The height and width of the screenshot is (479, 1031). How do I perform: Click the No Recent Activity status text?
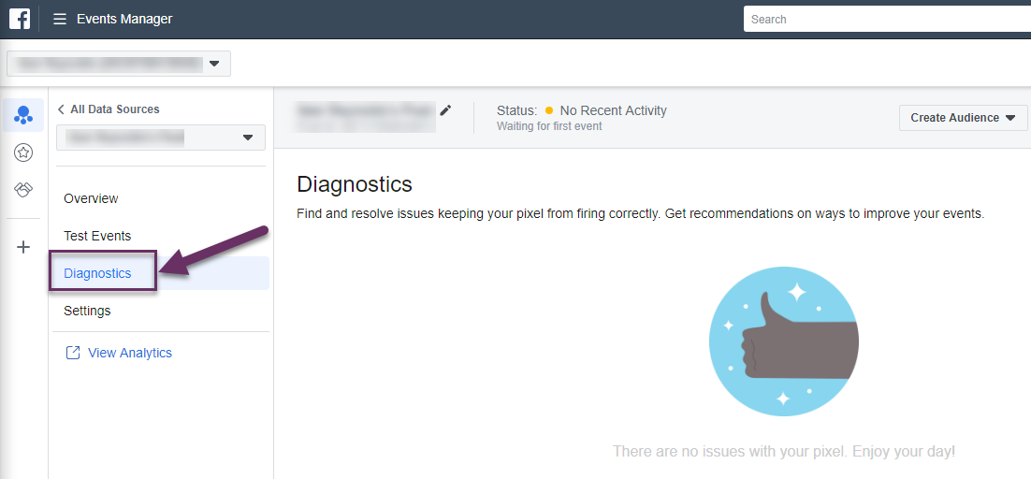coord(613,110)
